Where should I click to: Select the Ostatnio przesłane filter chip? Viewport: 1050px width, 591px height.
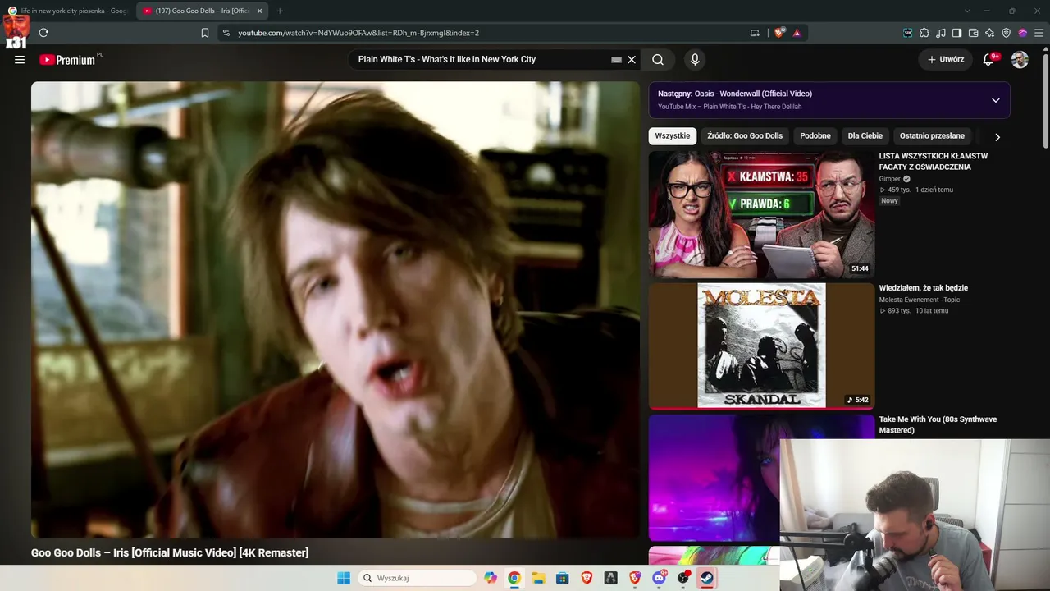tap(932, 136)
